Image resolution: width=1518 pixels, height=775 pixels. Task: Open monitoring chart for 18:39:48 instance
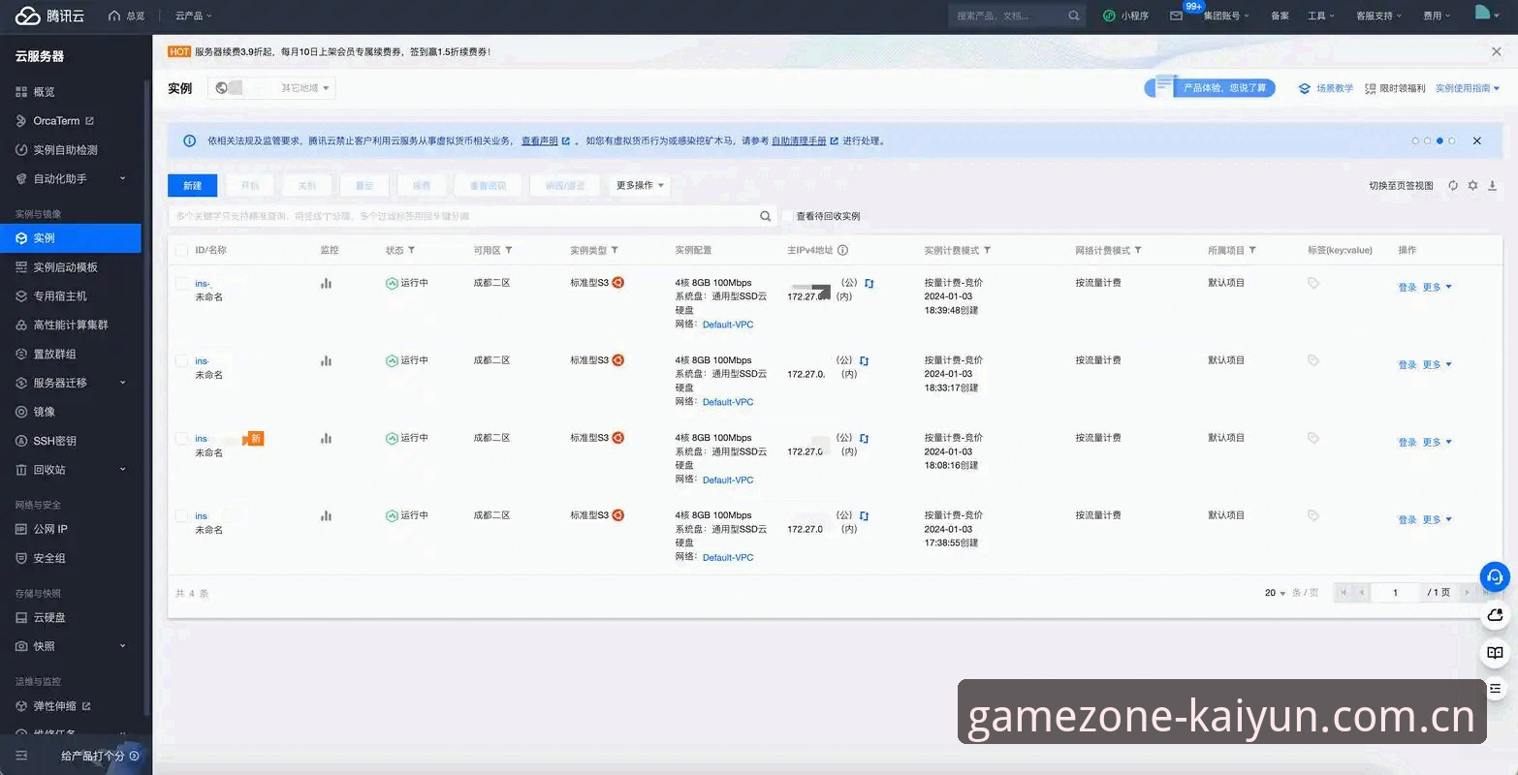[x=327, y=283]
